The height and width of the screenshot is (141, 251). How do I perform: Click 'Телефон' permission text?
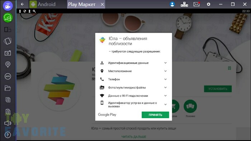pyautogui.click(x=114, y=79)
